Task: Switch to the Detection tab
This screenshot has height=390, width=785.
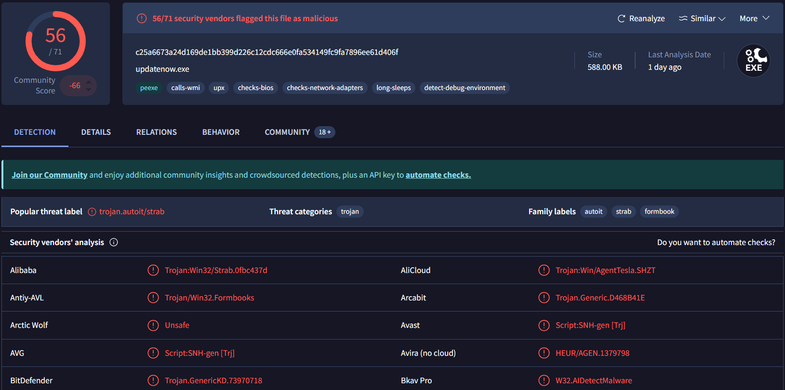Action: pos(35,132)
